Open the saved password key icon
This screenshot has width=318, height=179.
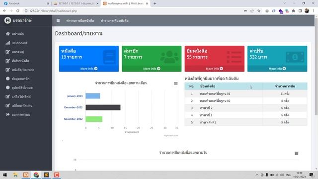245,11
